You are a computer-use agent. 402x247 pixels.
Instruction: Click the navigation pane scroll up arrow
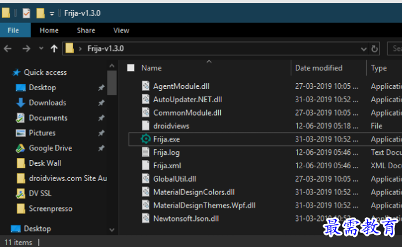[112, 66]
